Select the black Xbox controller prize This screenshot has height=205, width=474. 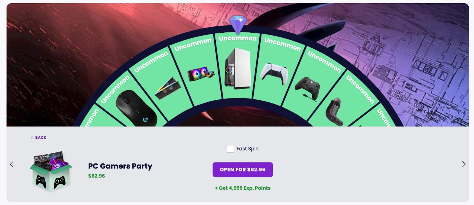click(x=308, y=88)
